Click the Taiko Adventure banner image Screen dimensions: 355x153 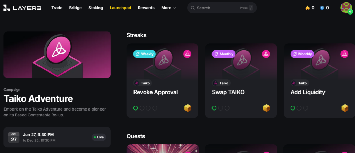57,55
